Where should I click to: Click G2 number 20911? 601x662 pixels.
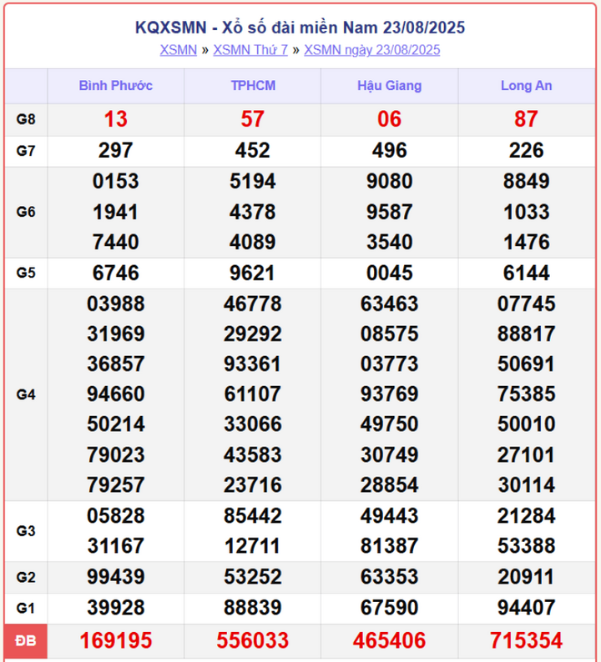[526, 577]
